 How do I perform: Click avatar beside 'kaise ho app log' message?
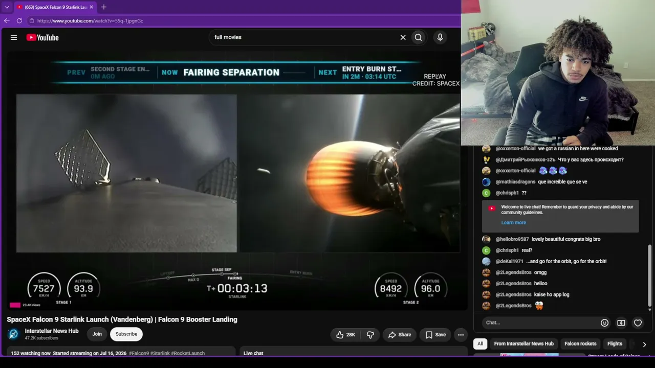tap(486, 295)
